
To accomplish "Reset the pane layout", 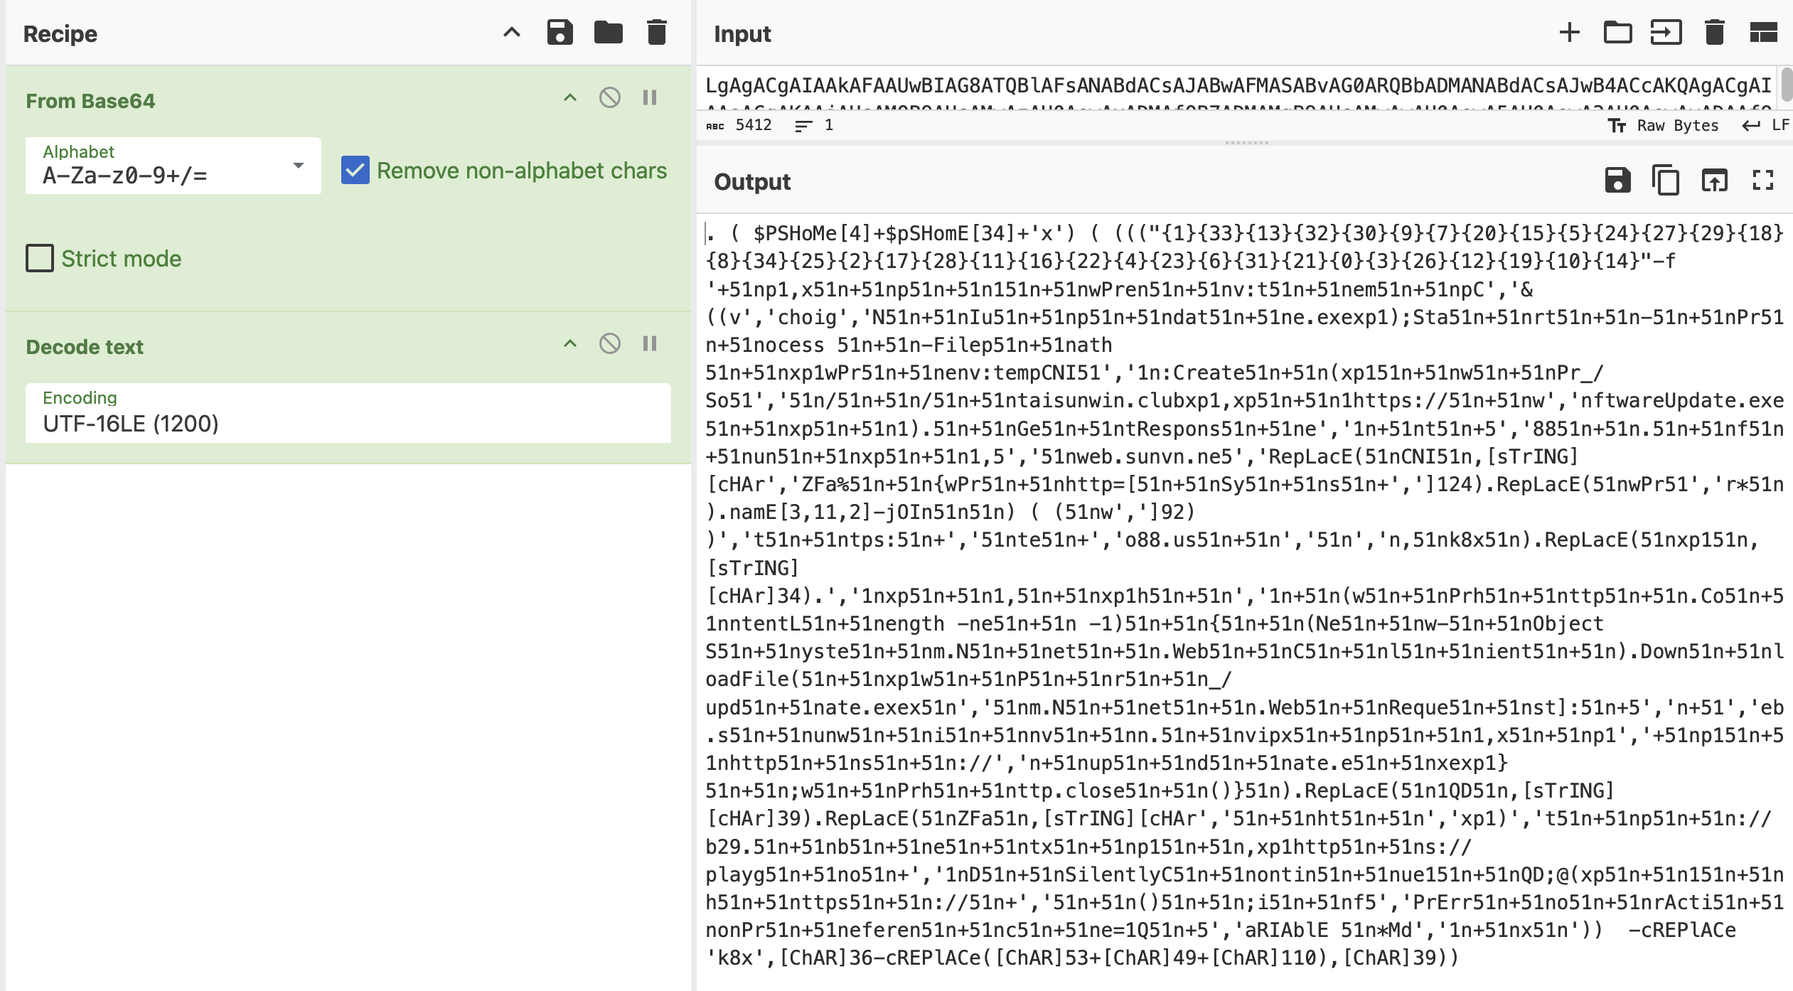I will (1762, 33).
